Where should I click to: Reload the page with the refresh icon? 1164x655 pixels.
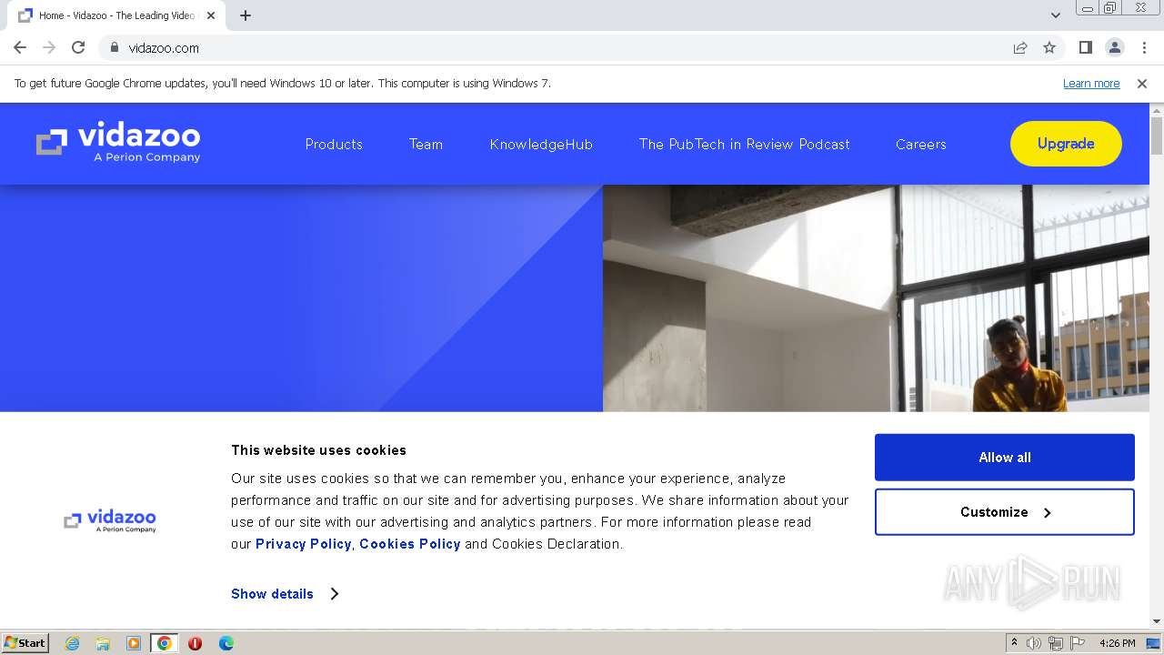pos(78,47)
